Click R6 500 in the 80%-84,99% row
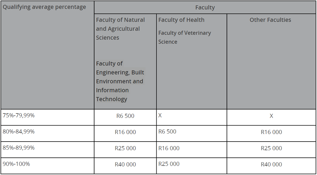Viewport: 317px width, 175px height. [167, 131]
